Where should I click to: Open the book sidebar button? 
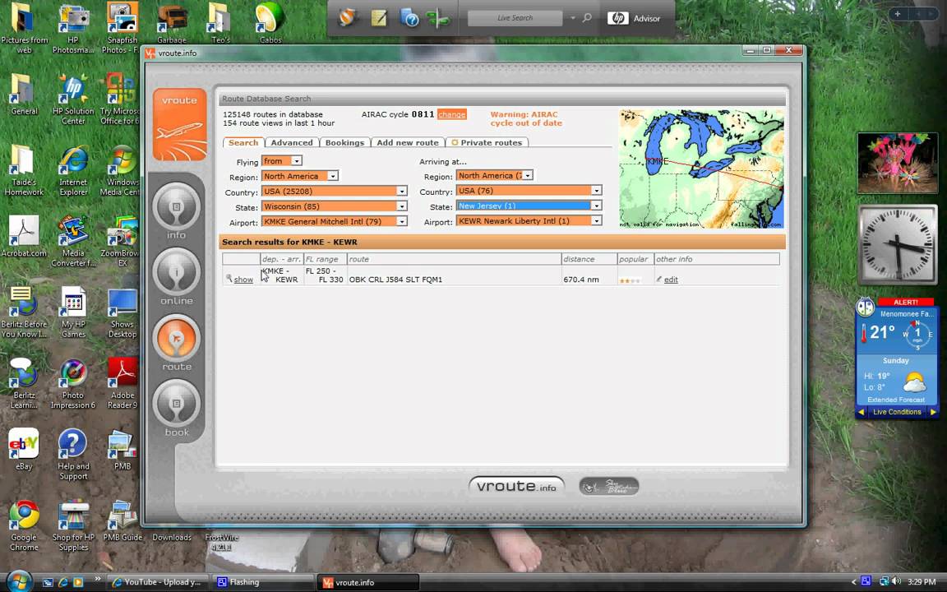click(177, 405)
